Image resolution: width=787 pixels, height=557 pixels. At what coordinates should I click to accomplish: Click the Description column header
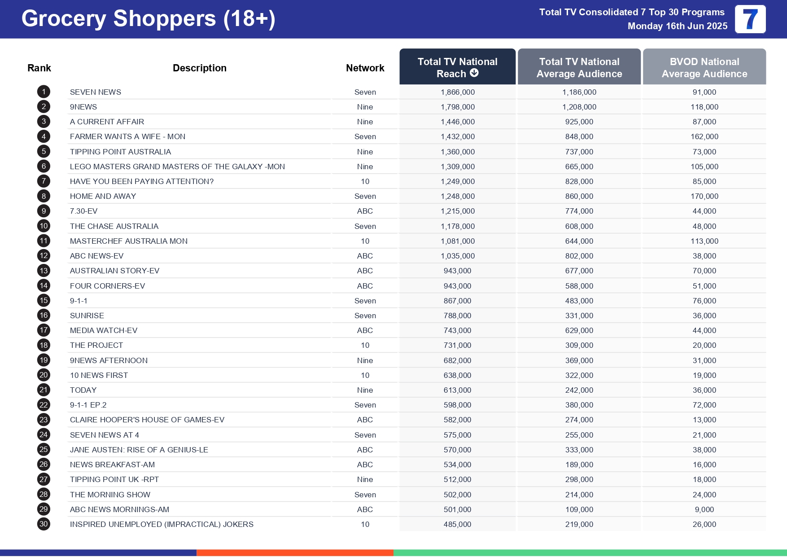click(x=199, y=68)
